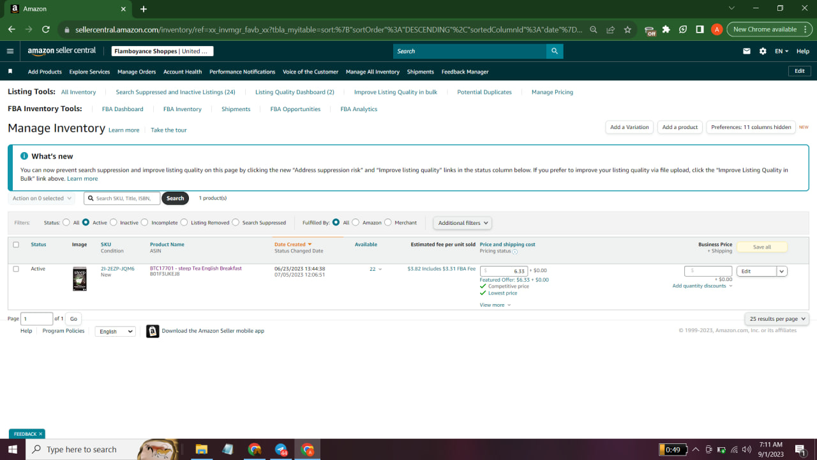Open the settings gear icon
Screen dimensions: 817x460
763,51
